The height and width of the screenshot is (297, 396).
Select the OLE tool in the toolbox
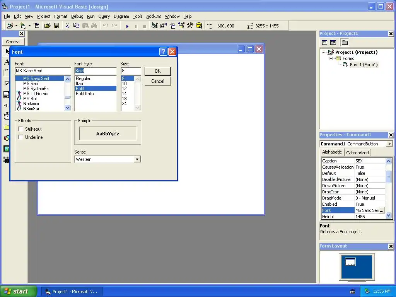(7, 160)
